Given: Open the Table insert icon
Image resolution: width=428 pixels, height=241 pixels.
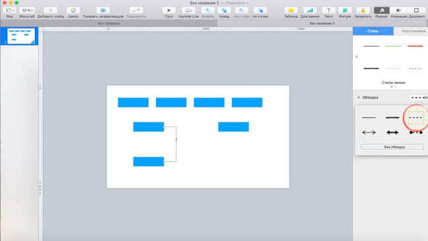Looking at the screenshot, I should (291, 11).
